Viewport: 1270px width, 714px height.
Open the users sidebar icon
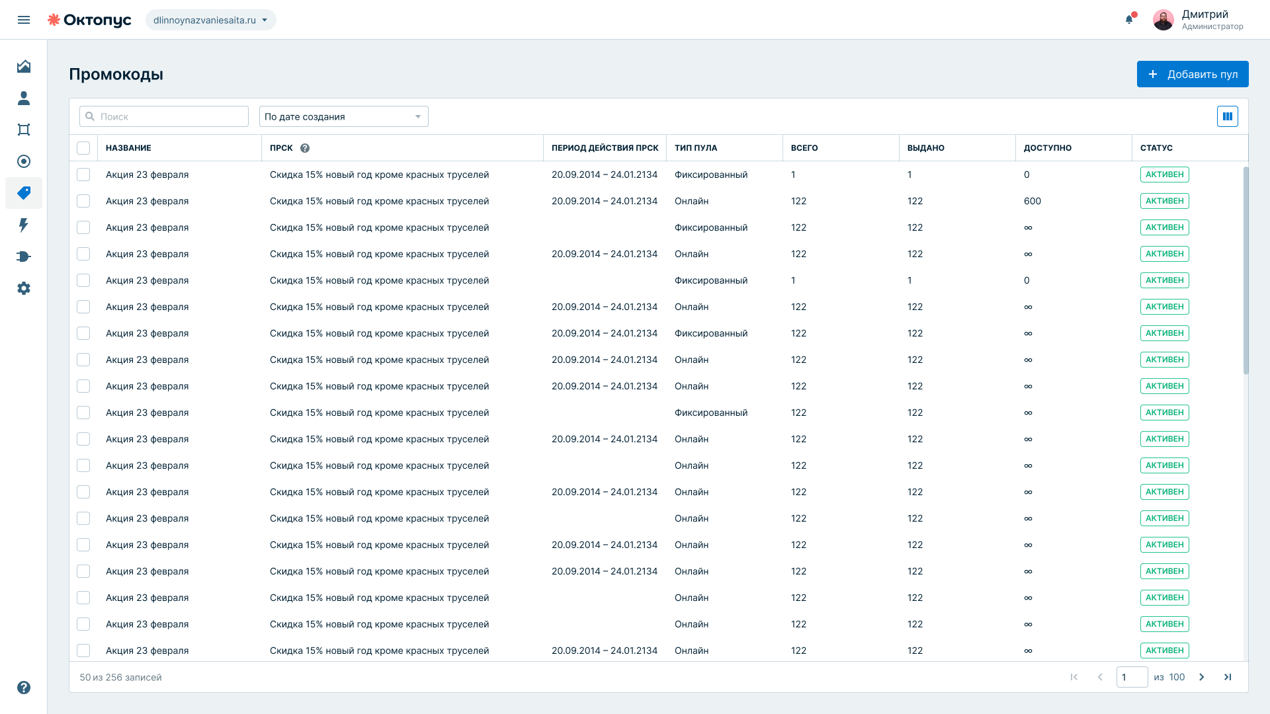coord(24,98)
